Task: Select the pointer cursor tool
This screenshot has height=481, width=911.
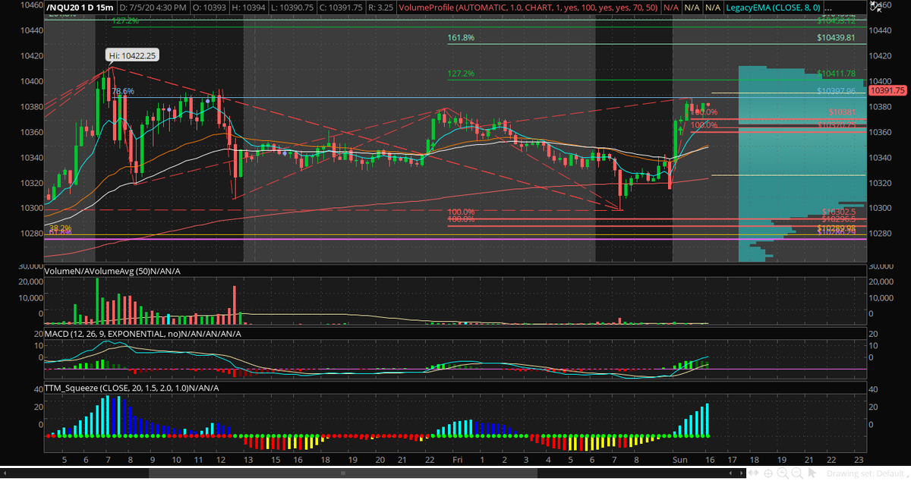Action: coord(812,473)
